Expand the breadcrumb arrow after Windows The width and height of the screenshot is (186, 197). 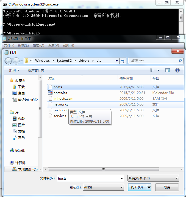point(53,61)
